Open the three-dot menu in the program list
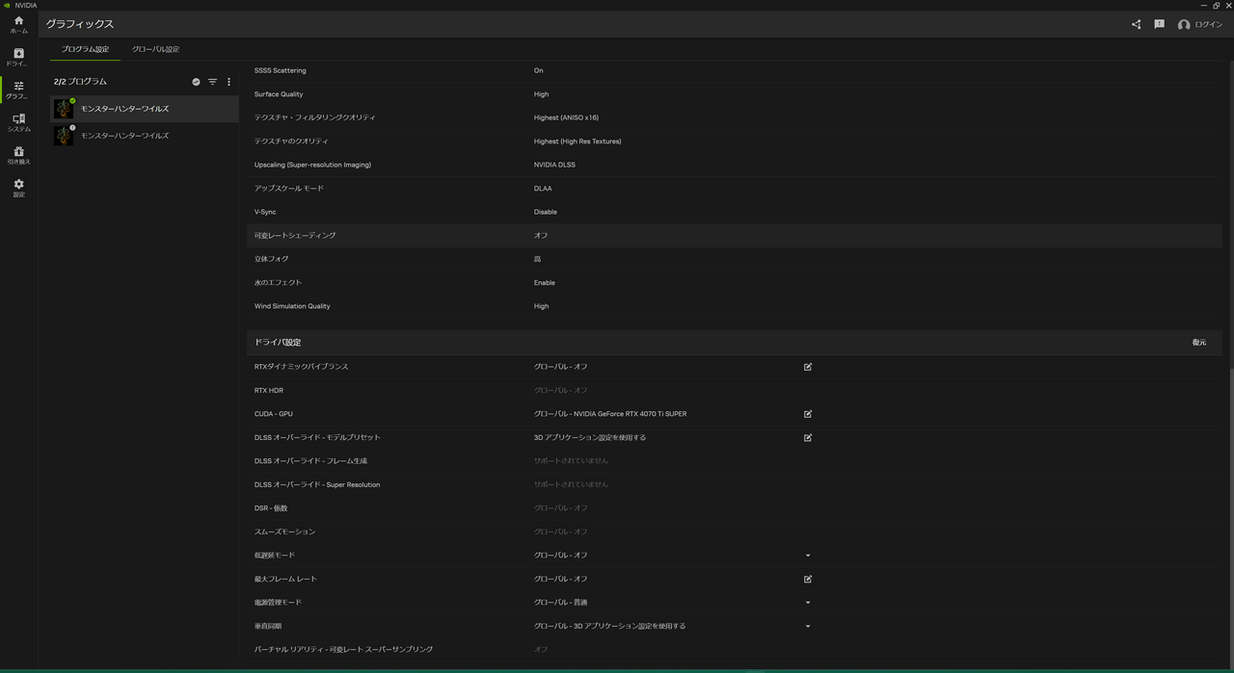The height and width of the screenshot is (673, 1234). tap(228, 82)
